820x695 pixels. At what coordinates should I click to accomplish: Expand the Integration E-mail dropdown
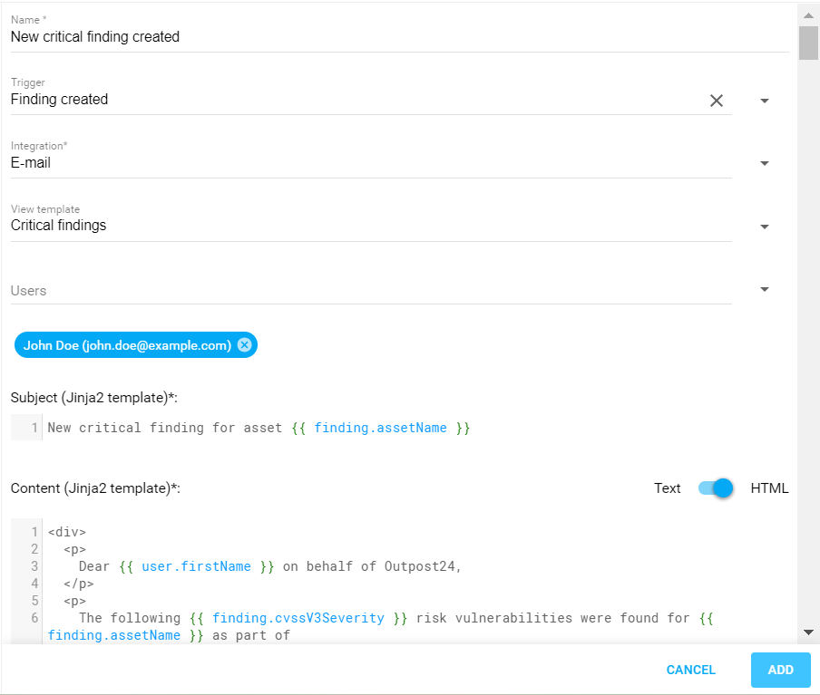pos(764,164)
